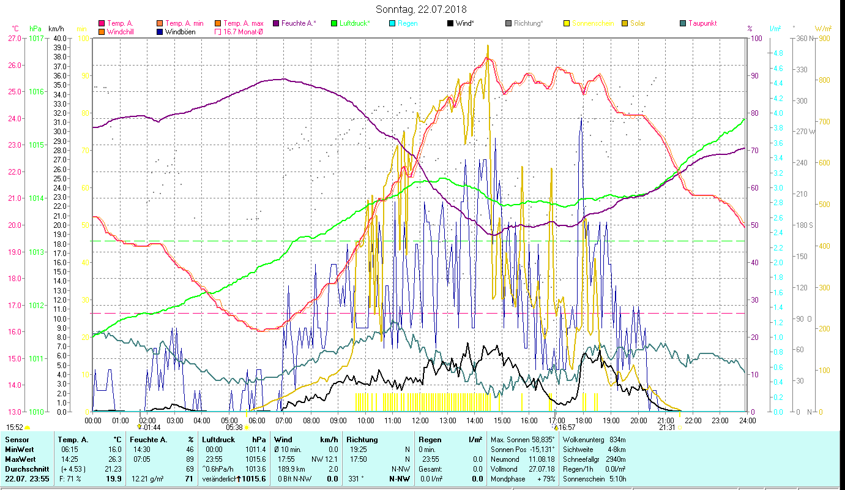Click the cyan Regen legend square
Screen dimensions: 845x490
pyautogui.click(x=392, y=24)
